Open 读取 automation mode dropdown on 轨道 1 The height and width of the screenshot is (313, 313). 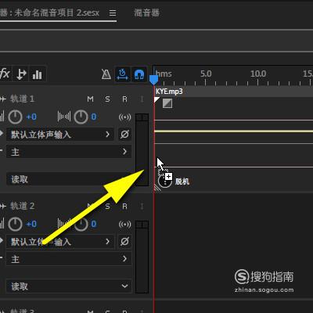point(69,179)
